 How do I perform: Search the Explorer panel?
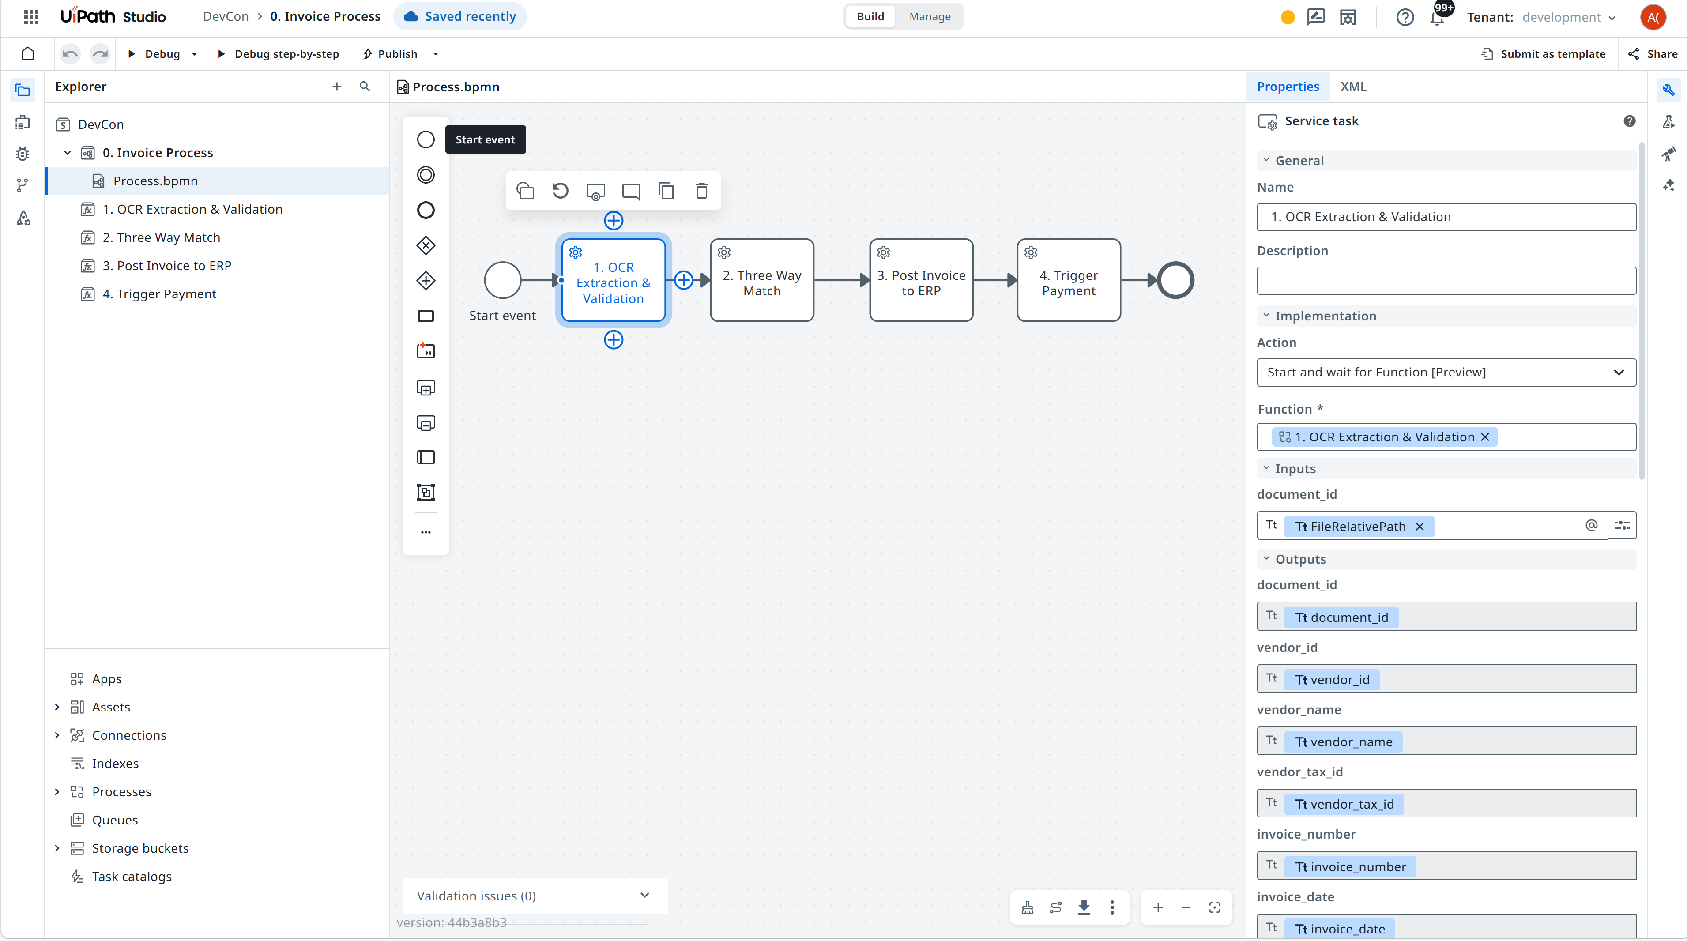pyautogui.click(x=365, y=87)
